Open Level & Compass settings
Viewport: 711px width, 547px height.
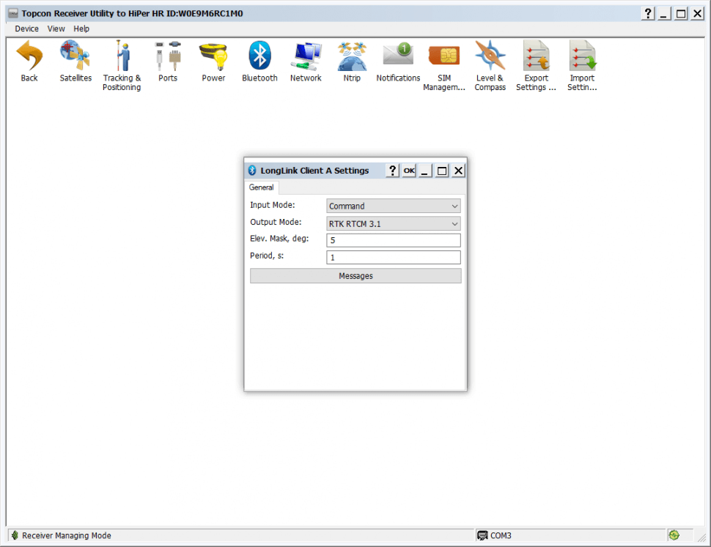tap(490, 66)
